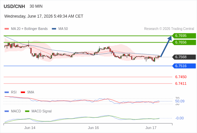Click the 6.7450 support level label
The width and height of the screenshot is (197, 133).
pyautogui.click(x=181, y=77)
